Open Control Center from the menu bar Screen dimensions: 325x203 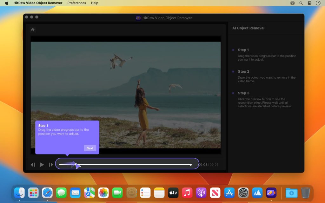(309, 3)
